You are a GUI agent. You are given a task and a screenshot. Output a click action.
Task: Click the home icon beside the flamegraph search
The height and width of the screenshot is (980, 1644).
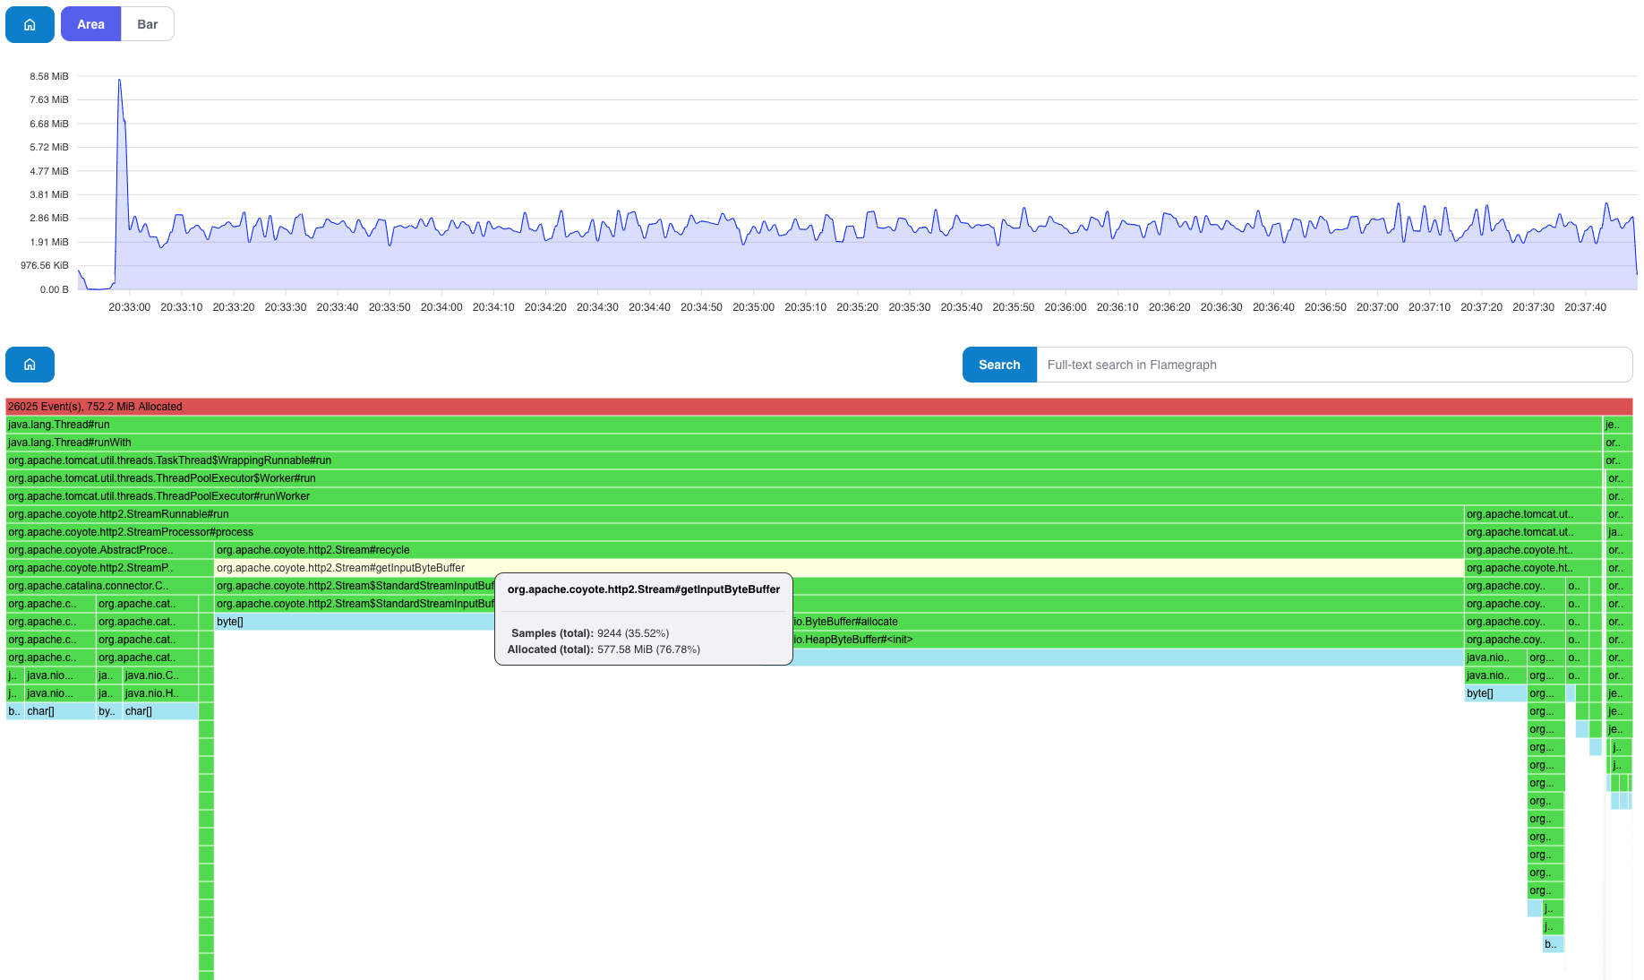pos(30,365)
